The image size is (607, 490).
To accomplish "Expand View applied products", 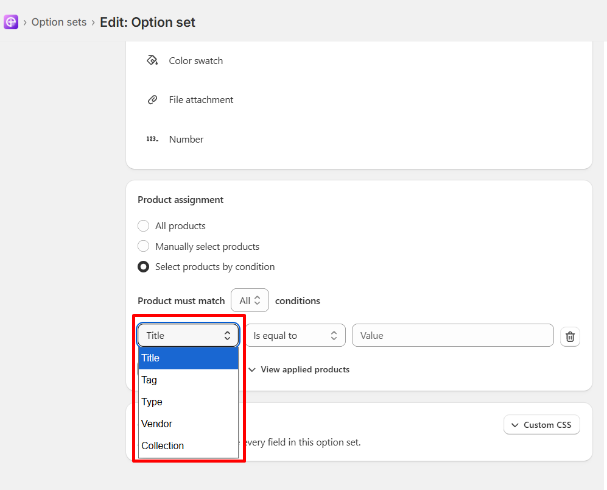I will (299, 369).
